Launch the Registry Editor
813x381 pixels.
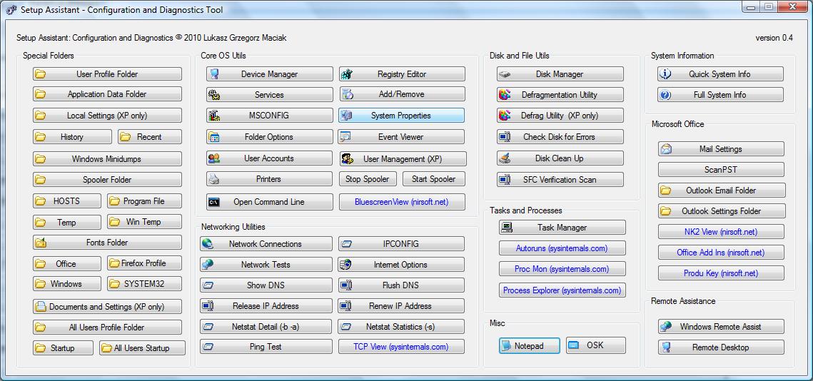[401, 74]
